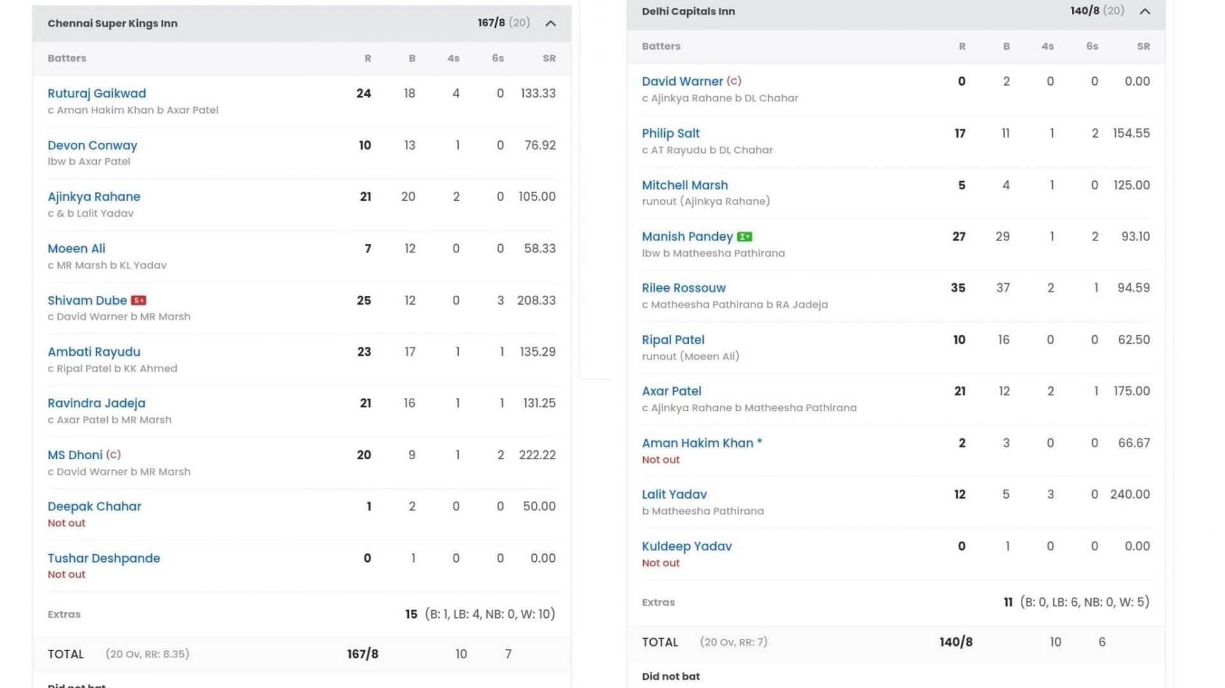Image resolution: width=1225 pixels, height=688 pixels.
Task: Open MS Dhoni's player profile
Action: tap(75, 455)
